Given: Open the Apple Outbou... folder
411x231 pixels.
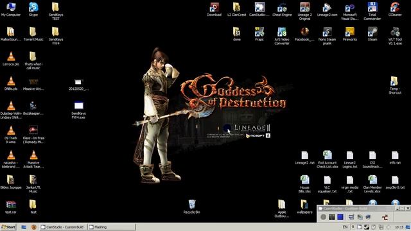Looking at the screenshot, I should (282, 209).
